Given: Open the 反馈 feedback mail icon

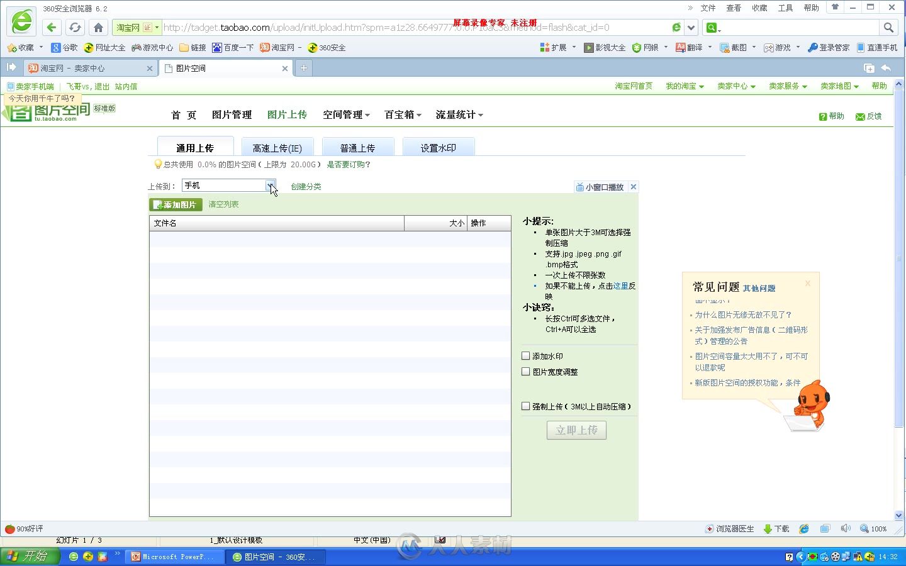Looking at the screenshot, I should click(x=869, y=116).
